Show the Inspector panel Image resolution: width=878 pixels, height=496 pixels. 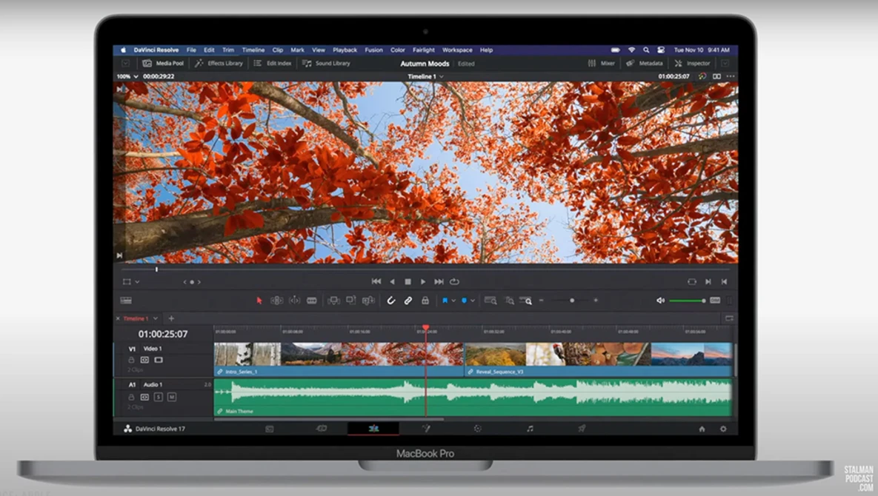pyautogui.click(x=693, y=63)
